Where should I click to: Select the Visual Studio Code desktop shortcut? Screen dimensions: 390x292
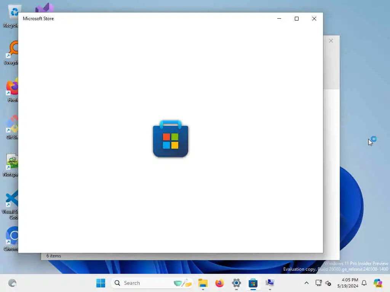10,205
